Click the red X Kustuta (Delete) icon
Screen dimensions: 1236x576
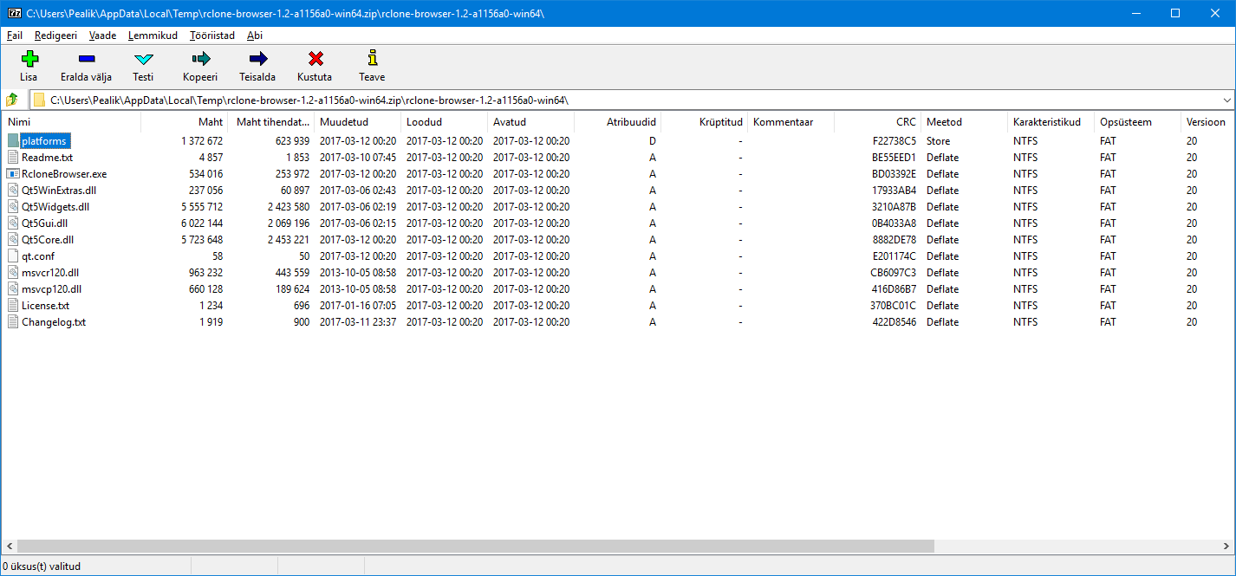(315, 59)
